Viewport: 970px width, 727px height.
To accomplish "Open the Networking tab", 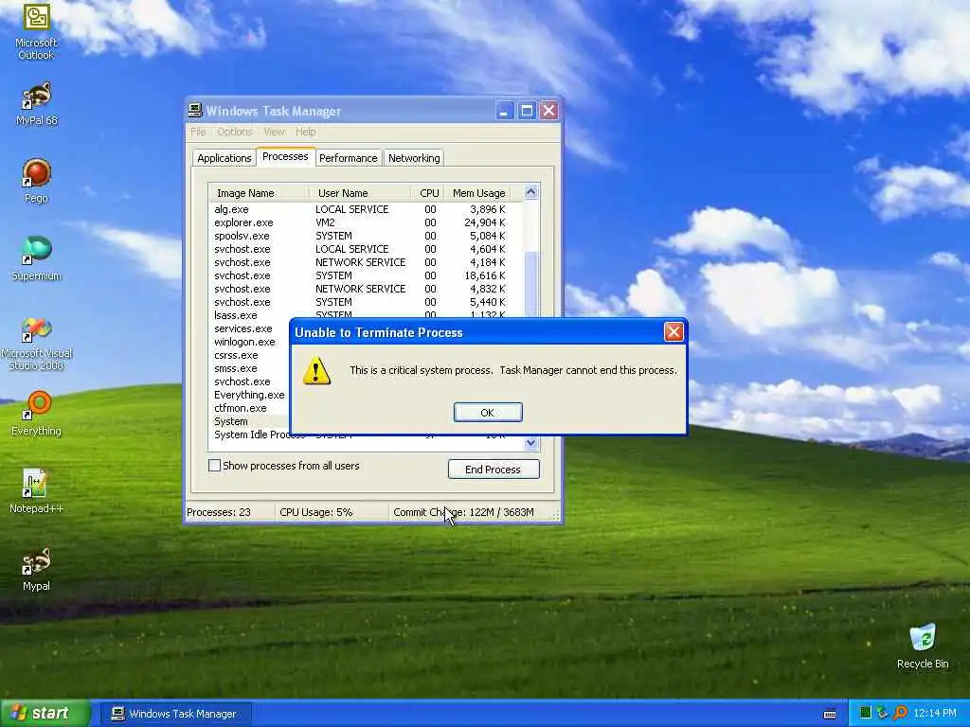I will tap(414, 158).
